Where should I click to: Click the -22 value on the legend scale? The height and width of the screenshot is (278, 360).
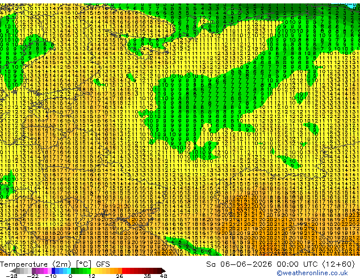[x=33, y=276]
